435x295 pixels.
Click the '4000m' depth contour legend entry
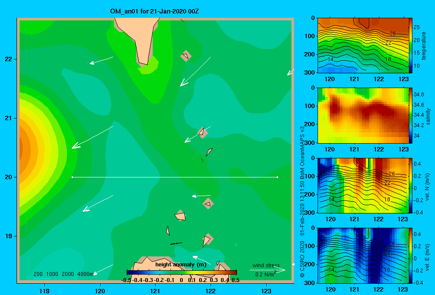85,274
